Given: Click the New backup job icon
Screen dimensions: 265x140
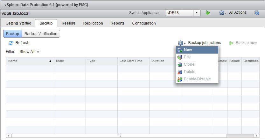Looking at the screenshot, I should click(180, 50).
